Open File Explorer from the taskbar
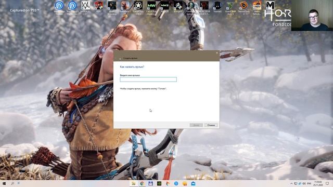Screen dimensions: 333x187 coord(134,183)
